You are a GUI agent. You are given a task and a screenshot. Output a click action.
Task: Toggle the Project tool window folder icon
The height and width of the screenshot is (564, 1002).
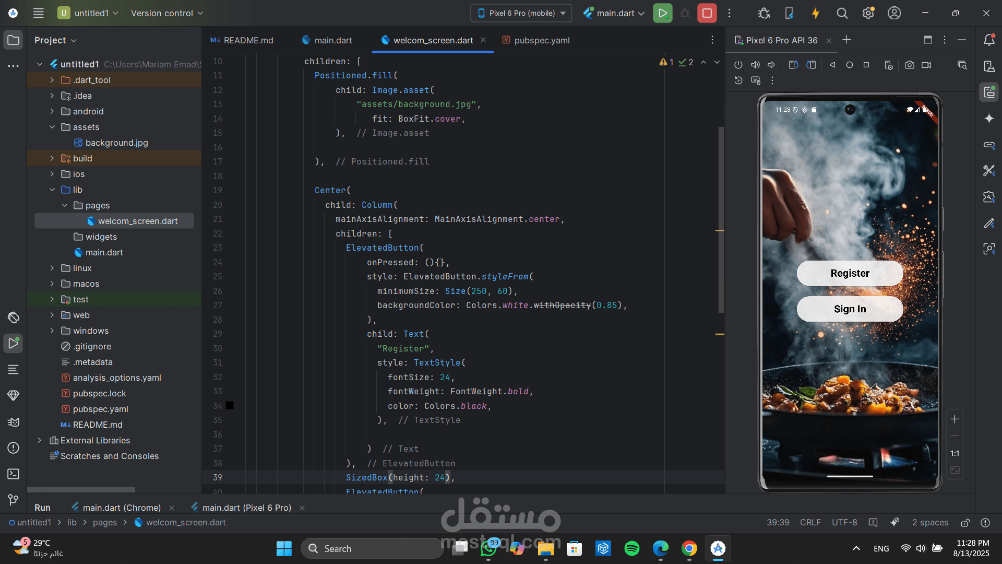14,40
